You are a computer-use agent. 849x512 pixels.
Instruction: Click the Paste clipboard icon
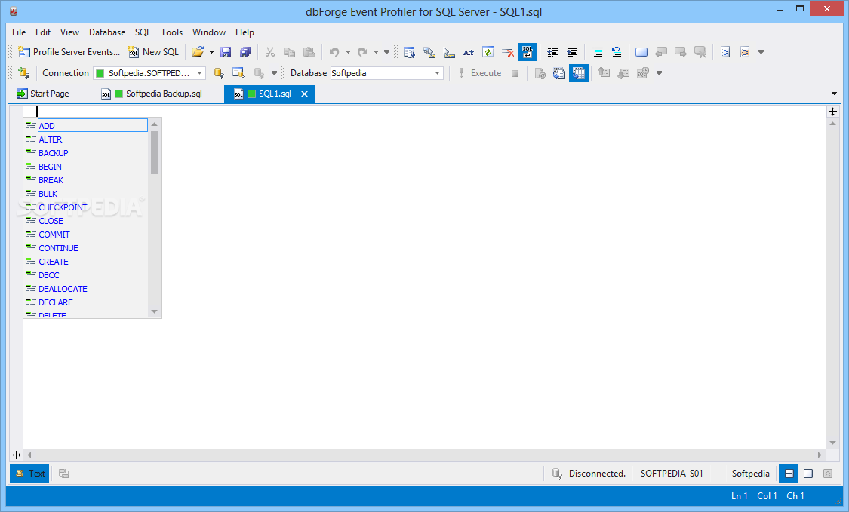309,52
